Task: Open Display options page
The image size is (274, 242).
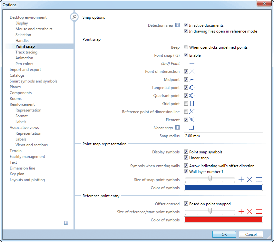Action: coord(22,23)
